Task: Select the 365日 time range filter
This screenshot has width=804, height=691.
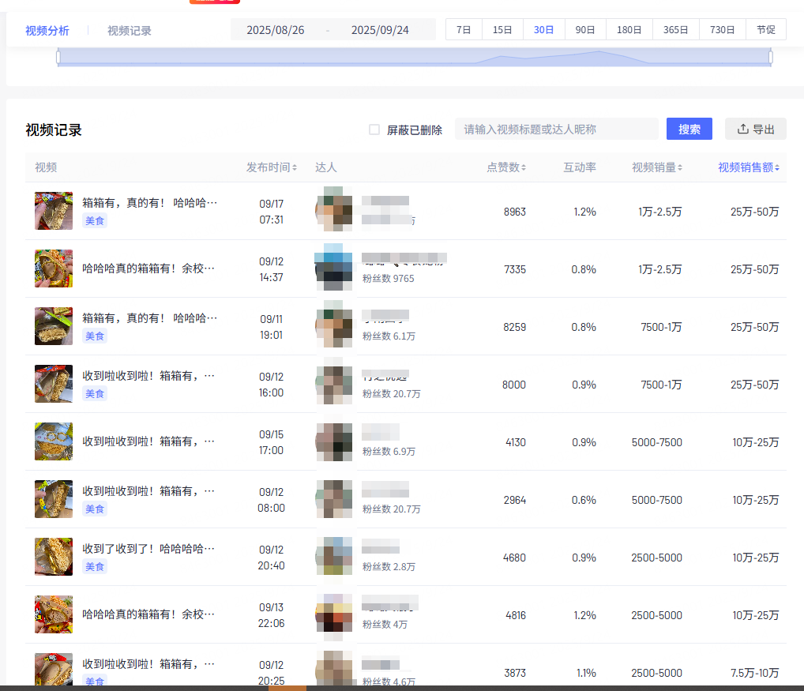Action: click(x=676, y=29)
